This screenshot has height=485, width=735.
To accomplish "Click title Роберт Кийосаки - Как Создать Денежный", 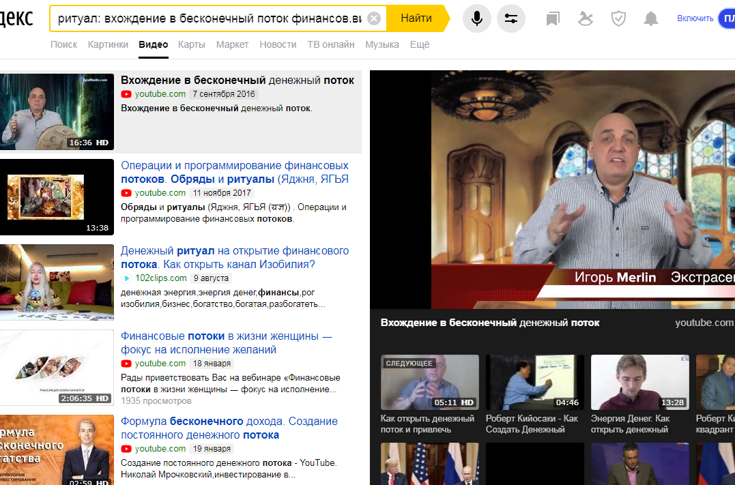I will coord(532,424).
